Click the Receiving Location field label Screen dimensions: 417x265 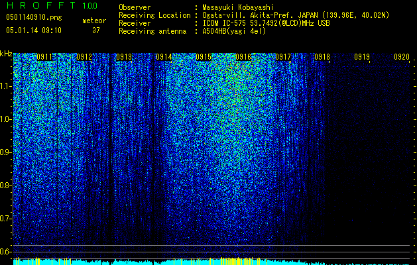click(154, 15)
